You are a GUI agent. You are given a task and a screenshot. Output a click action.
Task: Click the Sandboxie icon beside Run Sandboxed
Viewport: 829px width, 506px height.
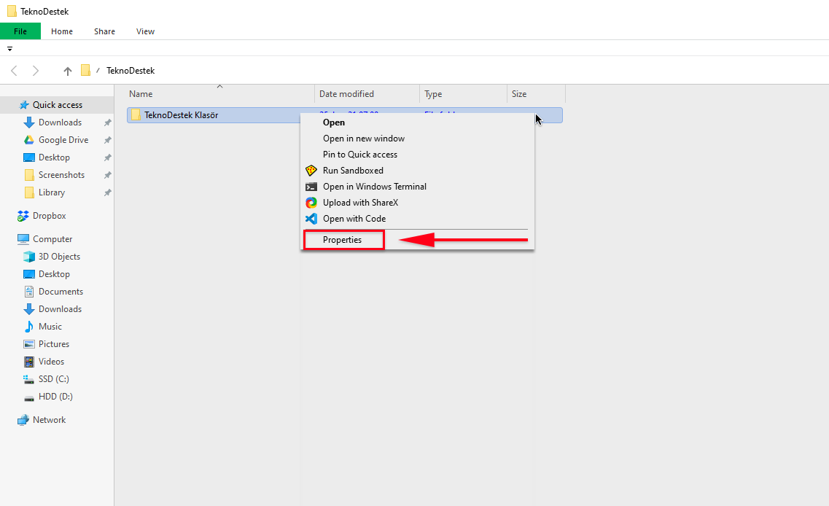[311, 171]
